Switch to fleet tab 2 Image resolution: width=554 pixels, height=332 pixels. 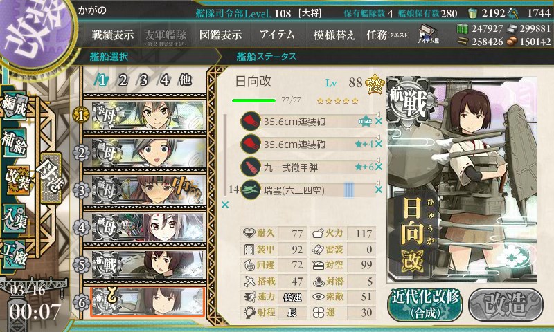123,80
